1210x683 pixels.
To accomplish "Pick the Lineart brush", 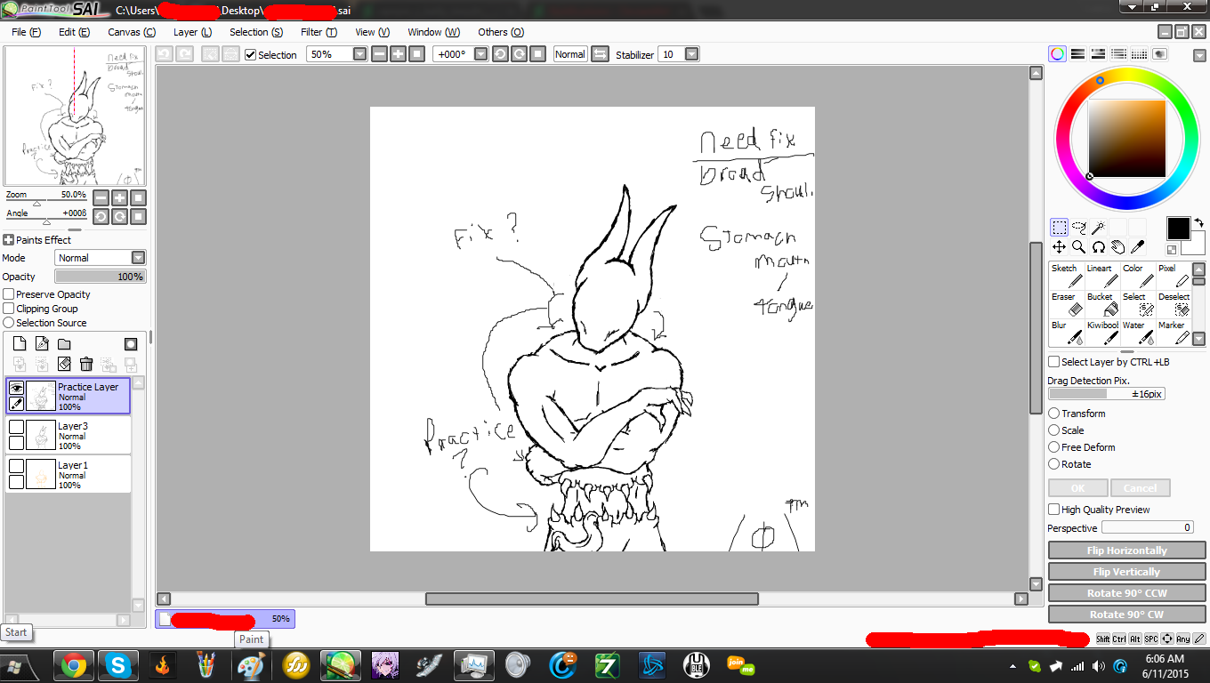I will pyautogui.click(x=1102, y=276).
